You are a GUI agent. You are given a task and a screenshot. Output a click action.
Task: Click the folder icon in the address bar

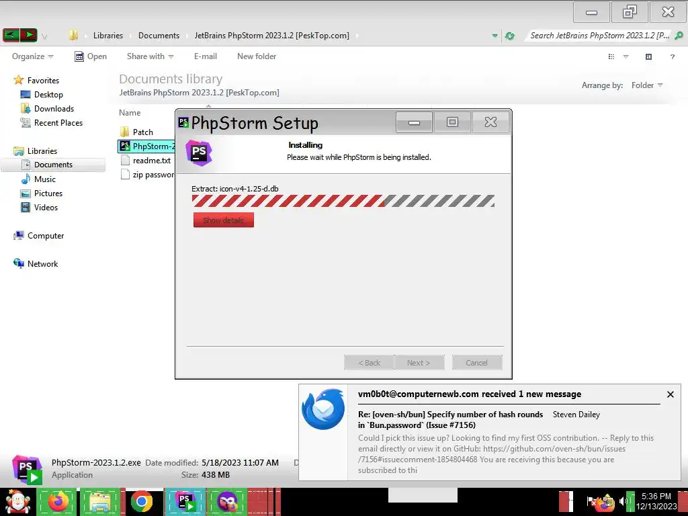(x=73, y=35)
